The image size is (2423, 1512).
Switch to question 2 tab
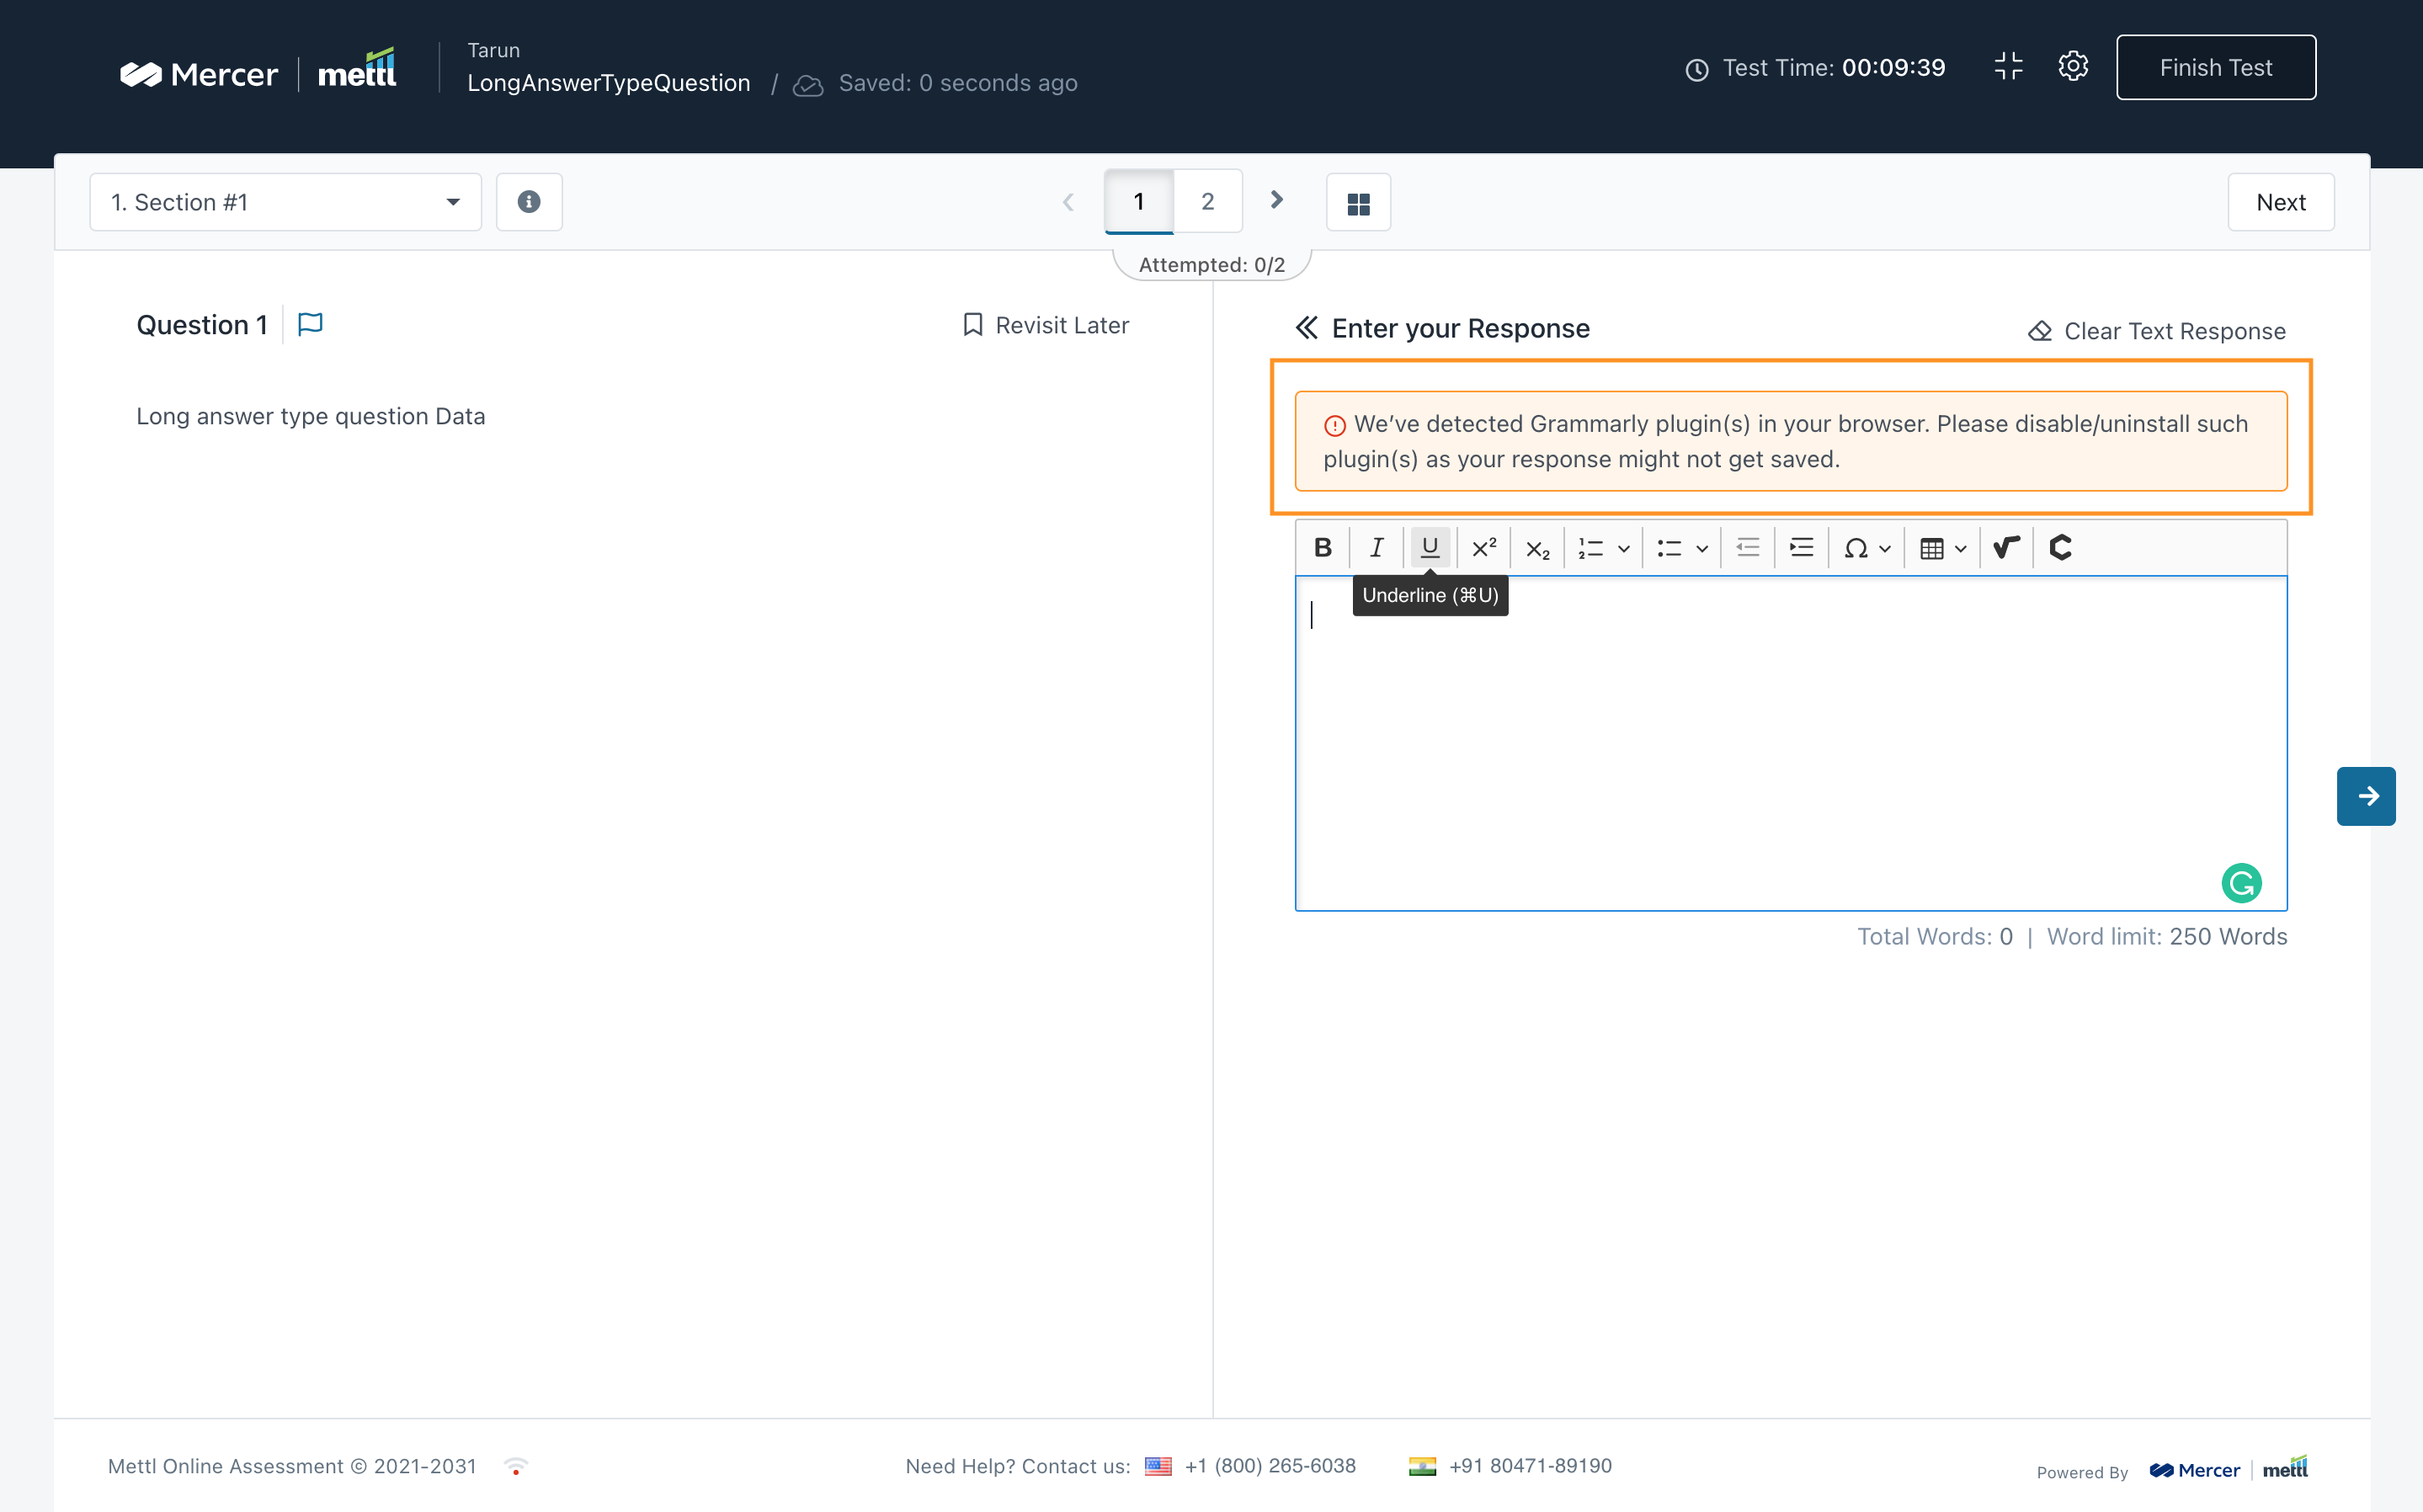point(1207,202)
